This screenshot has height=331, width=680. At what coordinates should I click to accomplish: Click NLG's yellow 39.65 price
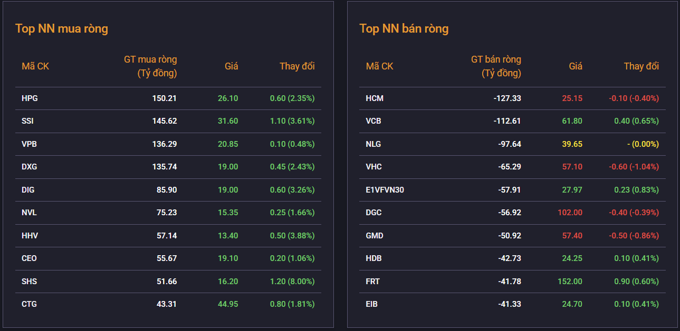pos(572,144)
